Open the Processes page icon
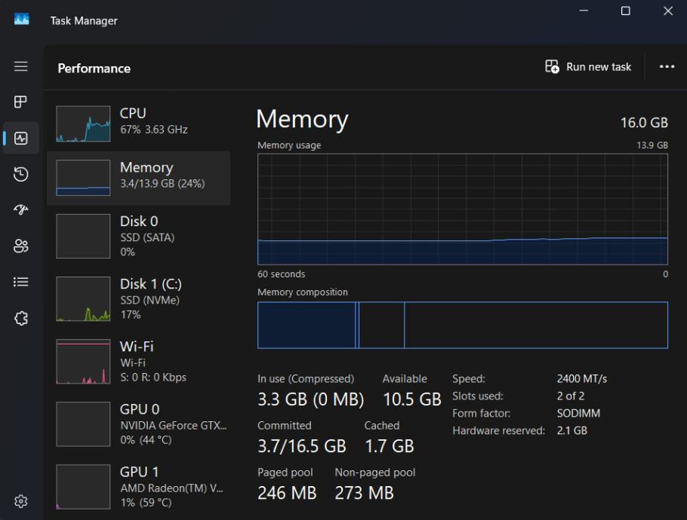Viewport: 687px width, 520px height. click(21, 102)
